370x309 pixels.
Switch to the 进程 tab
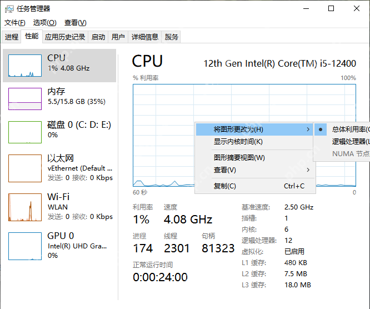12,37
